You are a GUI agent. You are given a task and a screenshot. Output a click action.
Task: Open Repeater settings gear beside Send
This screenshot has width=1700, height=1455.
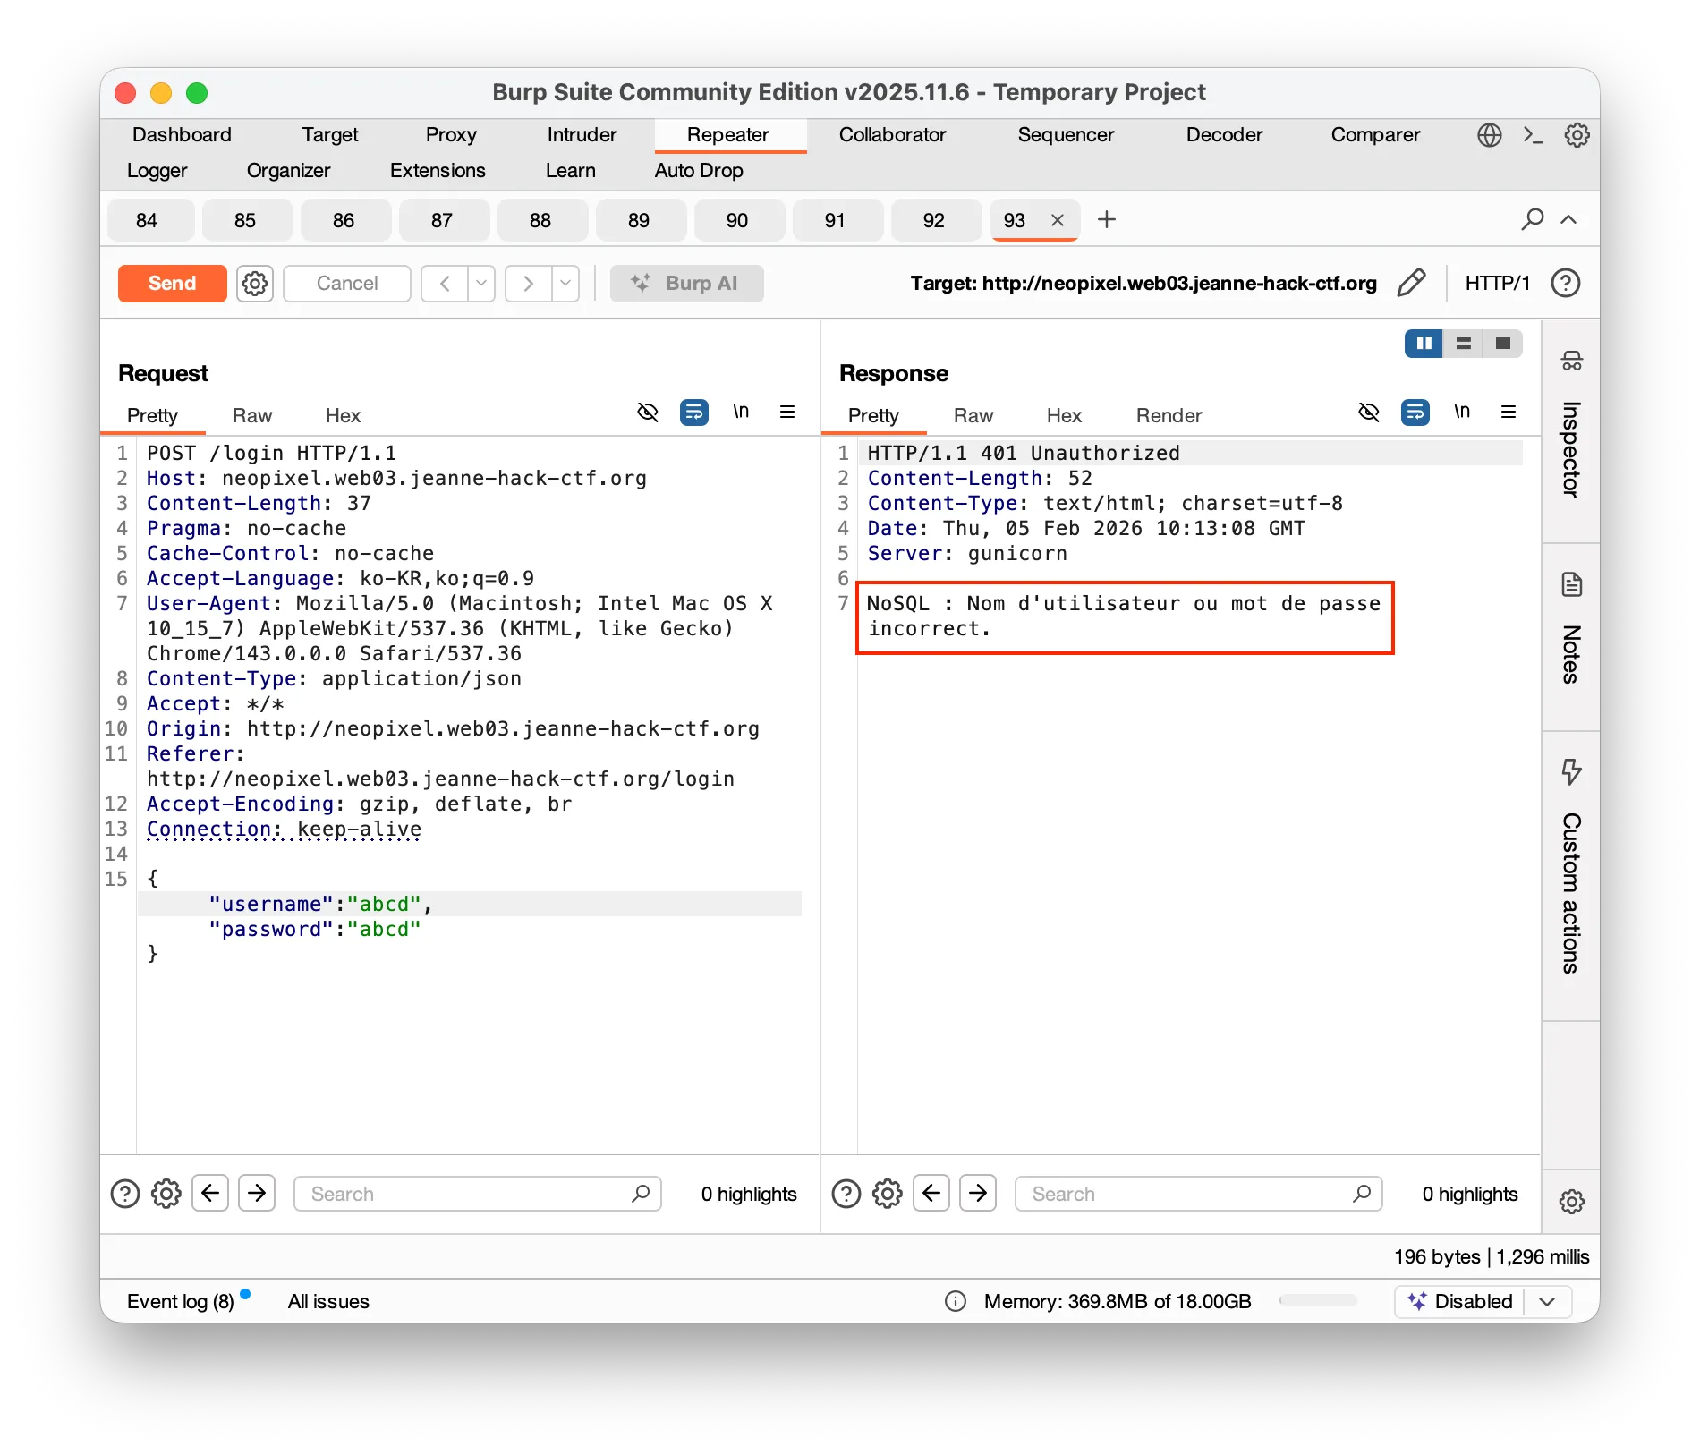[x=255, y=284]
